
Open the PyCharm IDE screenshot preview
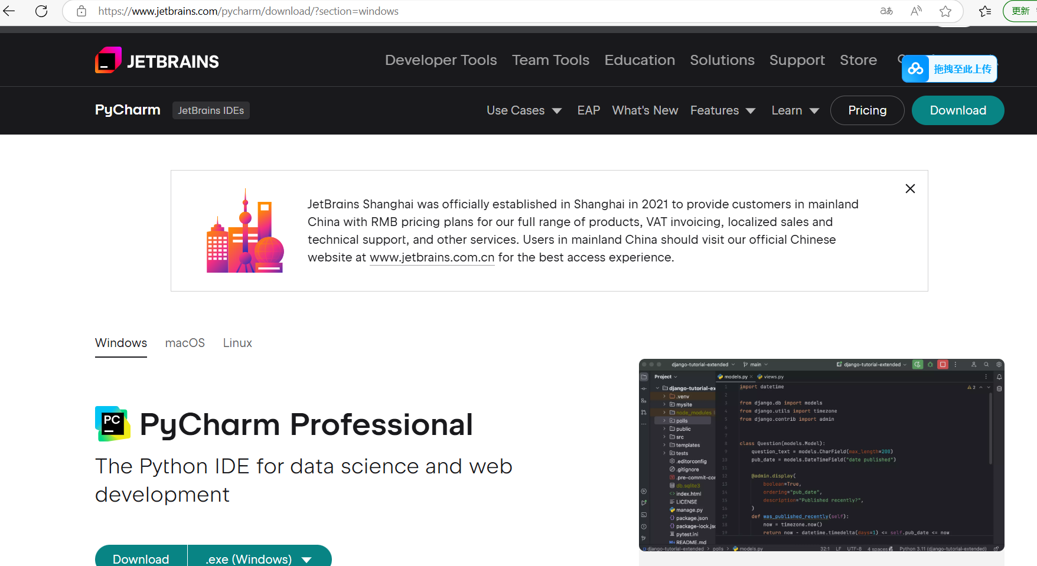(x=821, y=455)
